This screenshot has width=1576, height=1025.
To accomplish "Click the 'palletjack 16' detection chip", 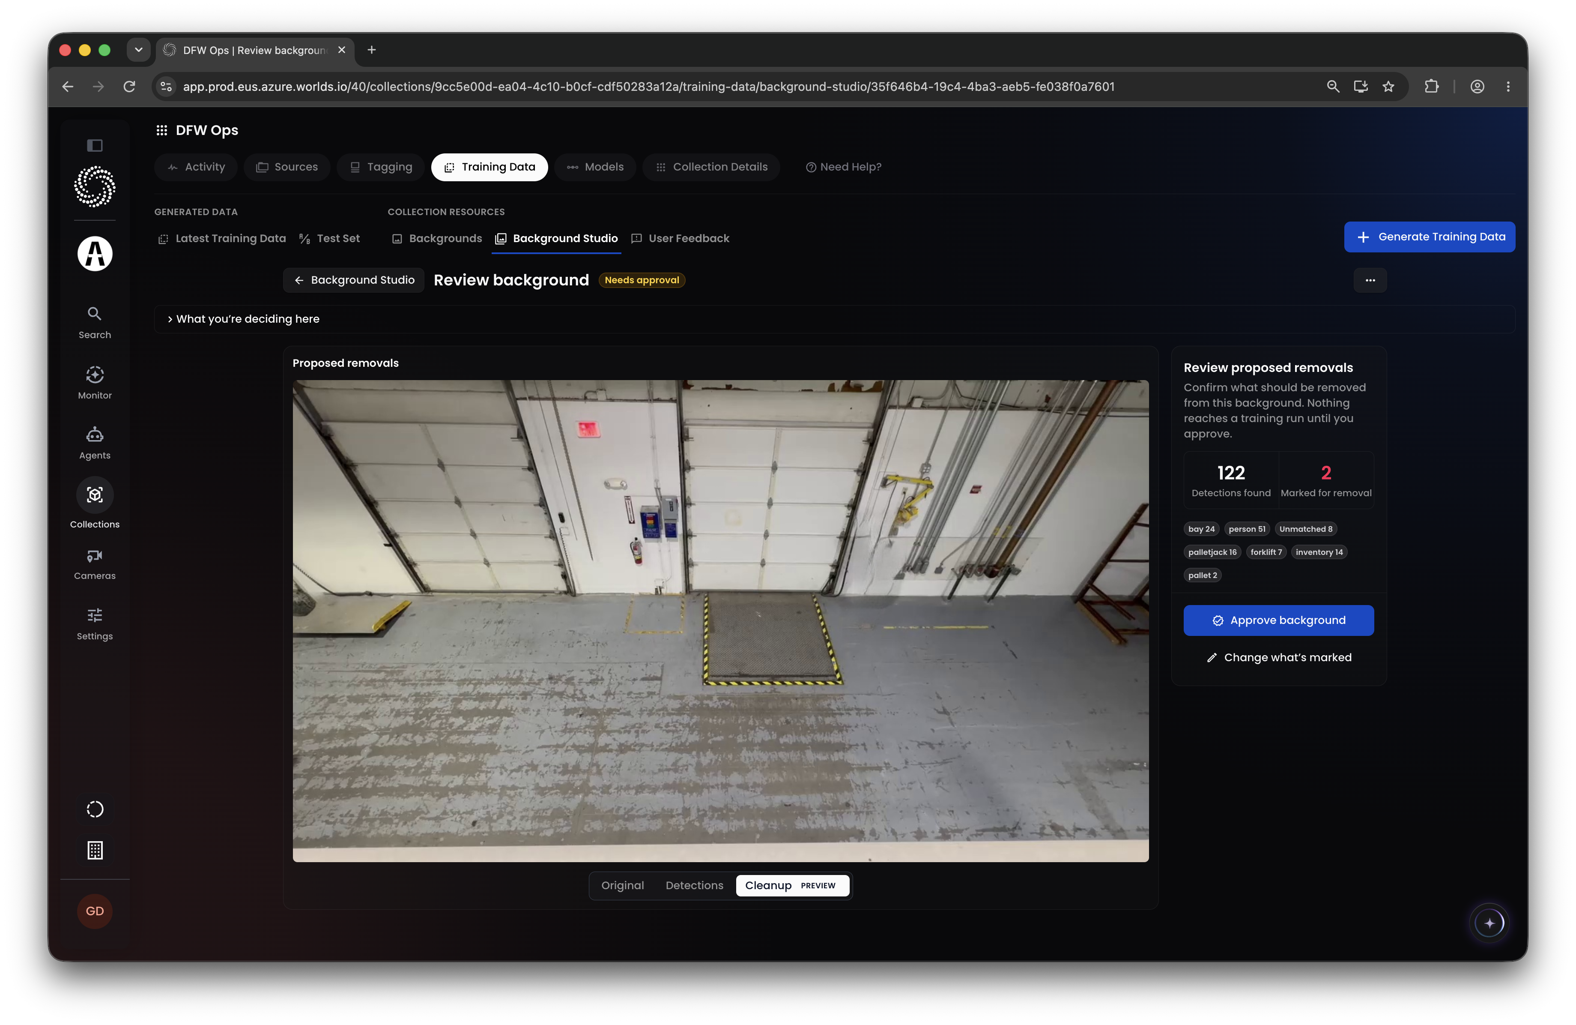I will 1212,552.
